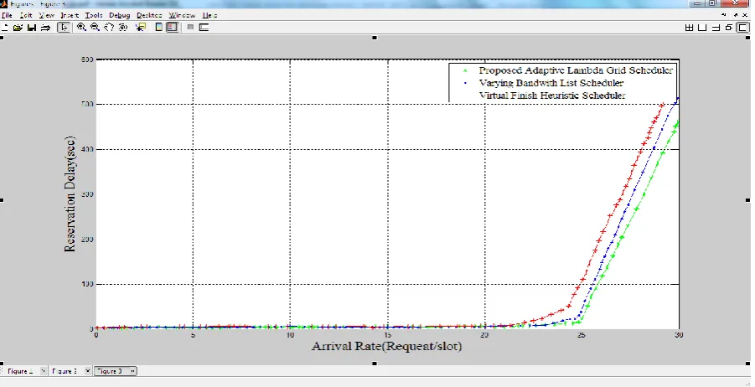
Task: Close the Figure 3 tab
Action: click(132, 371)
